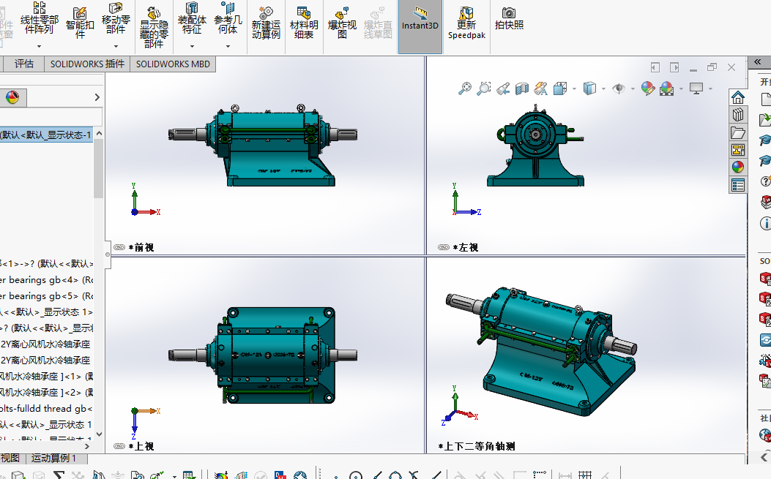Image resolution: width=771 pixels, height=479 pixels.
Task: Open the SOLIDWORKS 插件 tab
Action: (87, 64)
